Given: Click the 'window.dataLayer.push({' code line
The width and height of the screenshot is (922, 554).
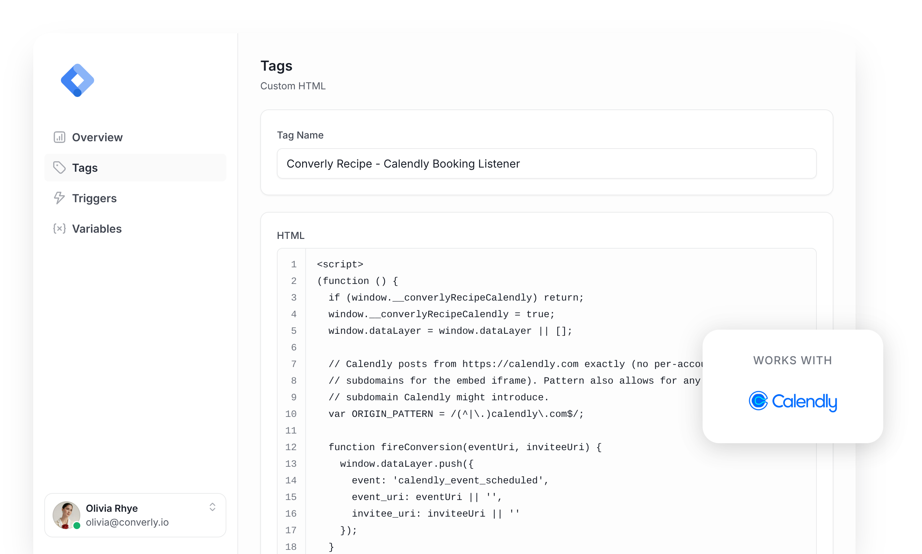Looking at the screenshot, I should click(x=407, y=464).
